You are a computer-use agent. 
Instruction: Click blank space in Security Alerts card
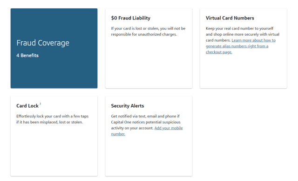click(149, 156)
